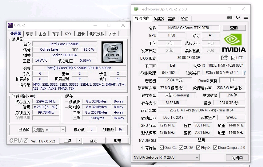263x167 pixels.
Task: Open the 測試分數 tab in CPU-Z
Action: tap(97, 34)
